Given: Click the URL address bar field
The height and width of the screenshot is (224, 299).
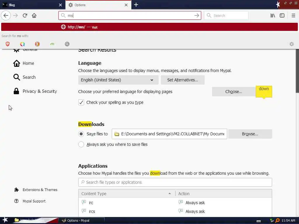Looking at the screenshot, I should pos(130,15).
